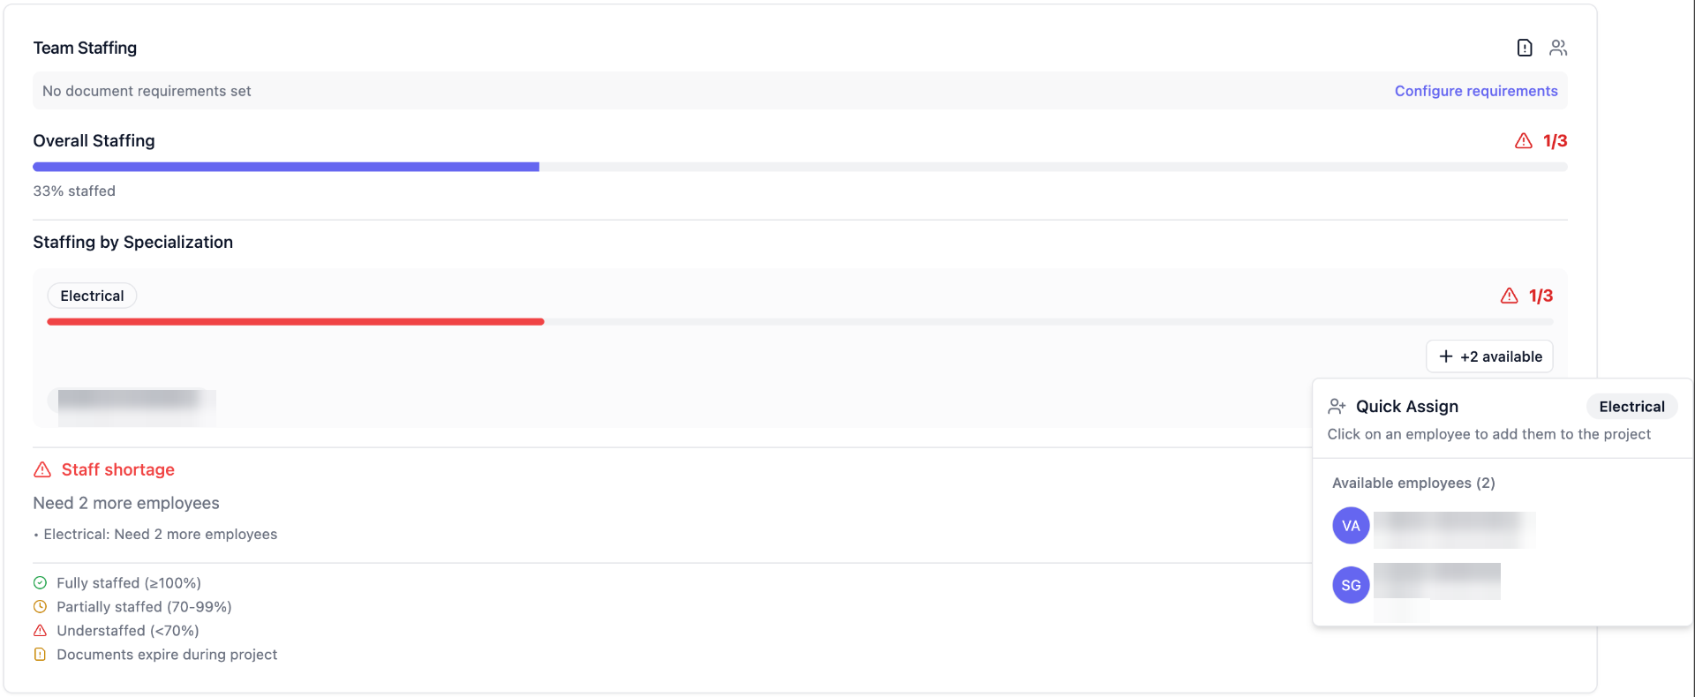Click the Electrical row warning triangle
Image resolution: width=1695 pixels, height=697 pixels.
tap(1510, 296)
